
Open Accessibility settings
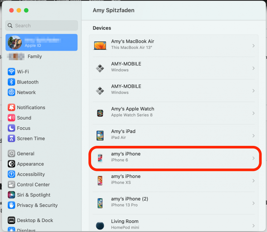click(x=31, y=174)
